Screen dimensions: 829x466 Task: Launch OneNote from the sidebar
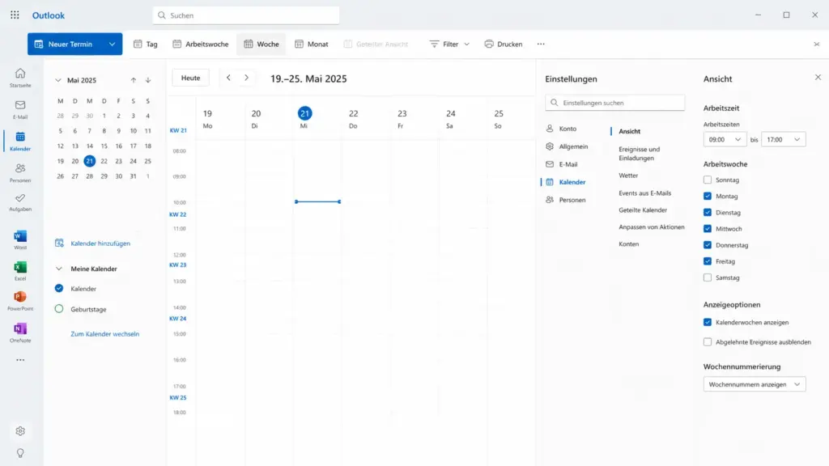pos(20,333)
